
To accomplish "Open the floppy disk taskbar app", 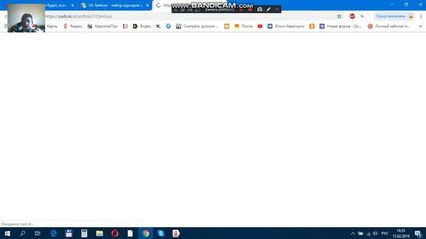I will [69, 233].
